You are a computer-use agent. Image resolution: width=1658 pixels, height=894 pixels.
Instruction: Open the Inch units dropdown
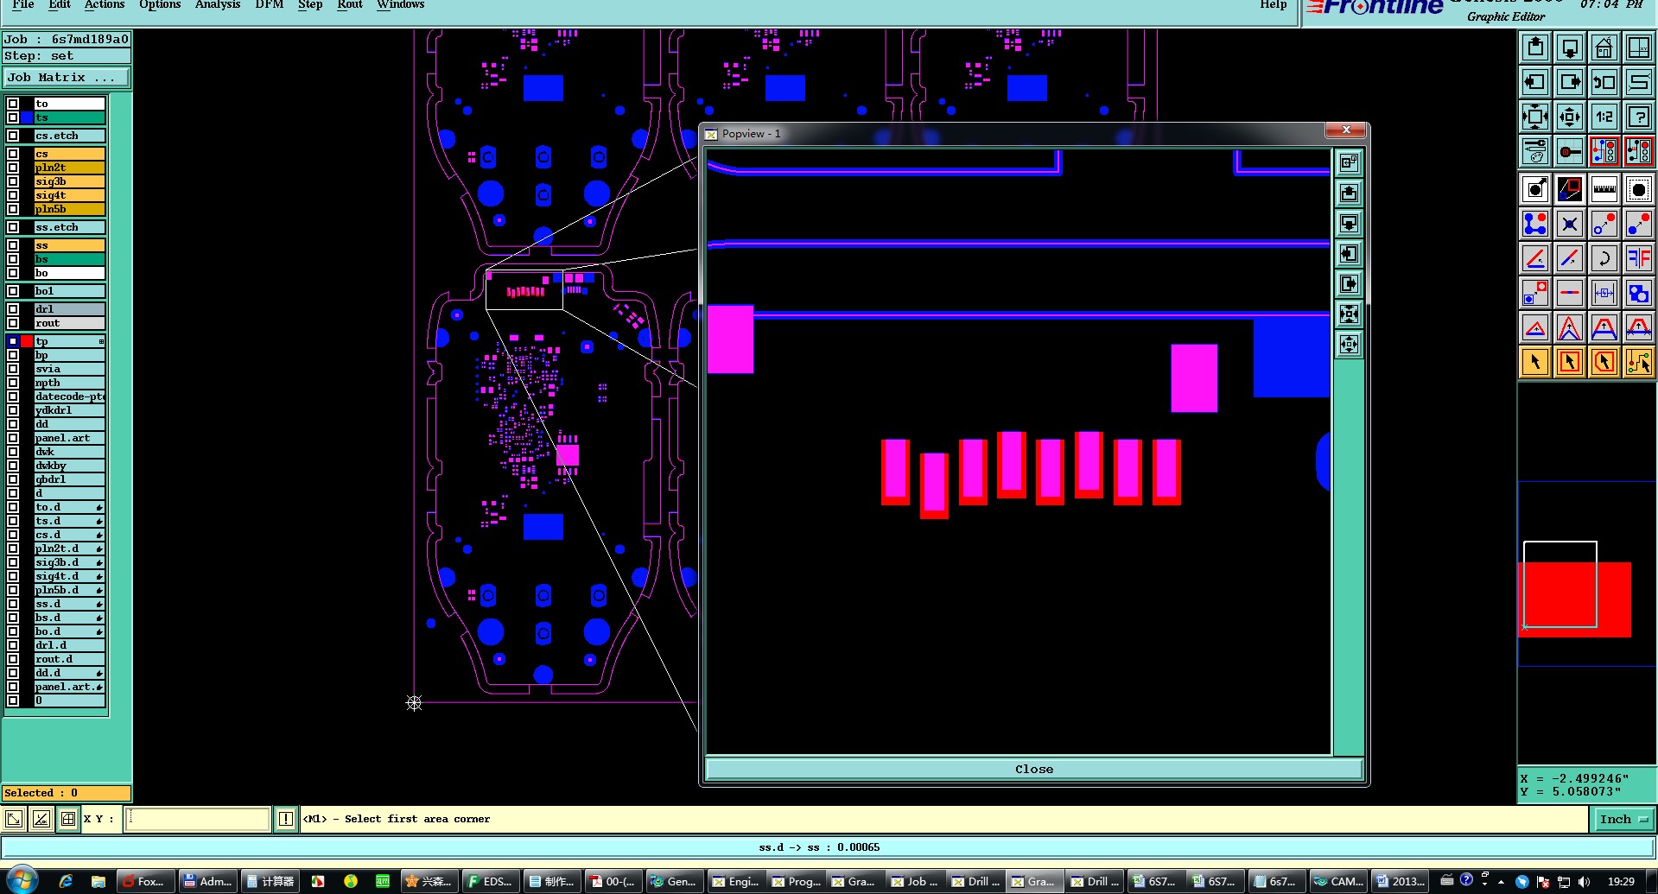[1623, 819]
